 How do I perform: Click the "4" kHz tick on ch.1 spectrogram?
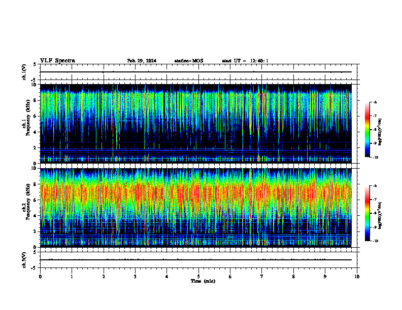pos(36,132)
